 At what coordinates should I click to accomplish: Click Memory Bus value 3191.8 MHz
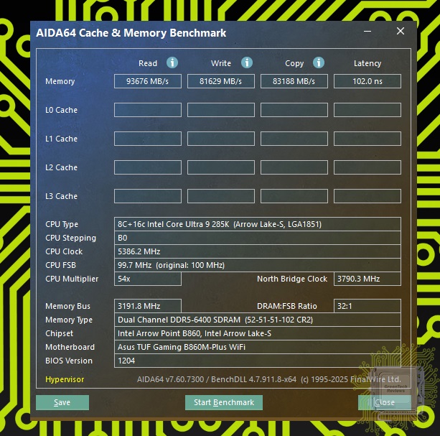pyautogui.click(x=148, y=306)
